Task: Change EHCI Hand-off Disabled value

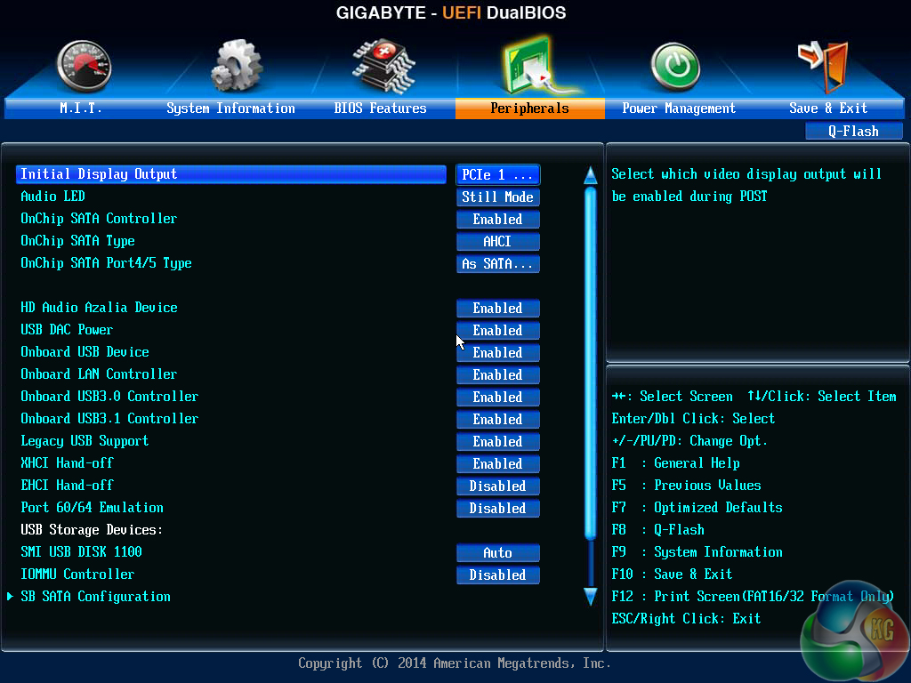Action: (x=498, y=486)
